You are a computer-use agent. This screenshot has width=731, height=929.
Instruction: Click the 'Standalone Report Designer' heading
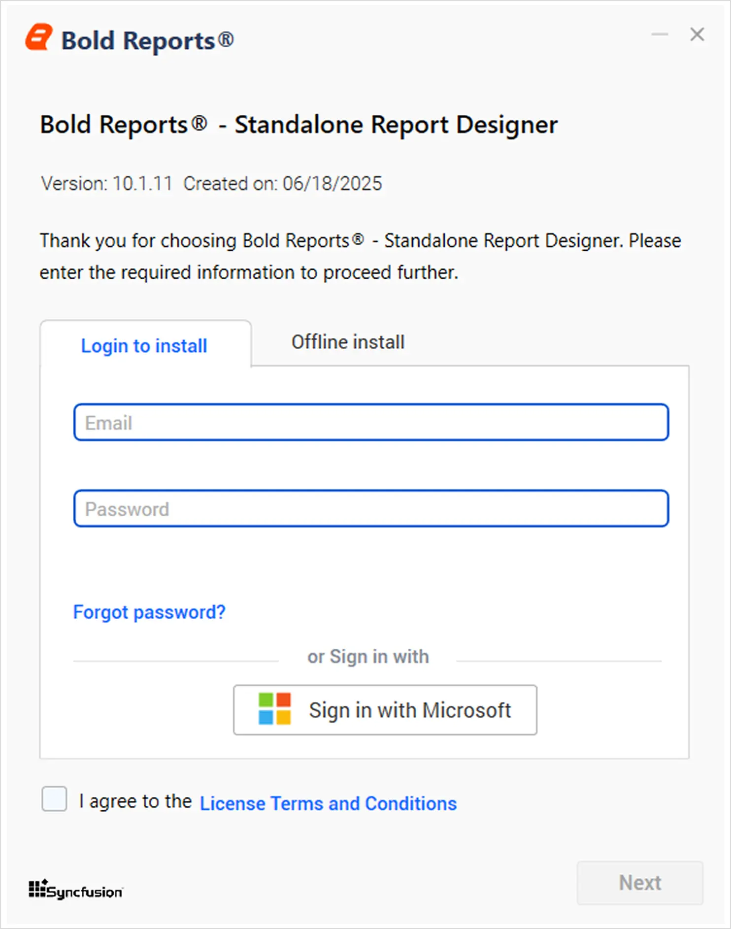click(396, 125)
